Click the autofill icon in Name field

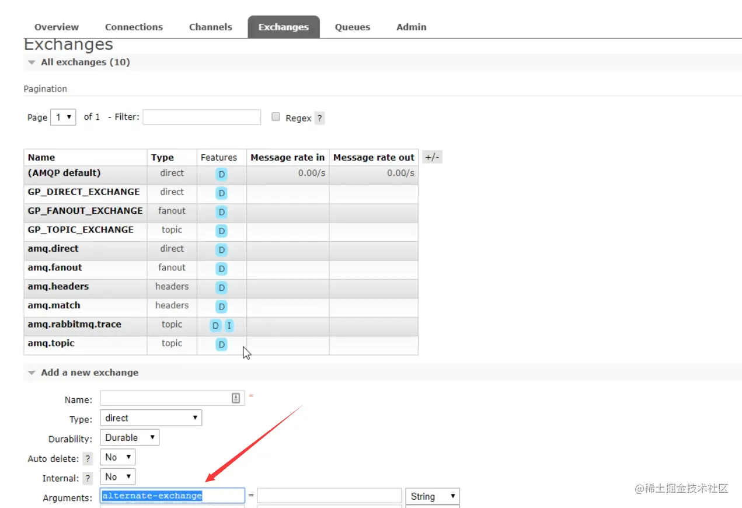[236, 398]
